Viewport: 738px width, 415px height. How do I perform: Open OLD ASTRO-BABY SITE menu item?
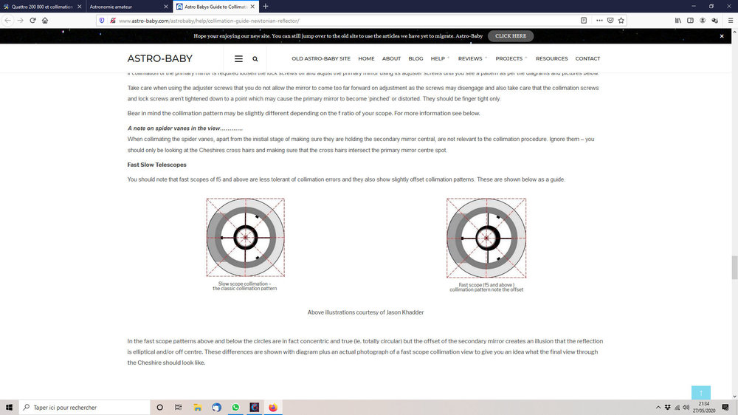pos(321,59)
